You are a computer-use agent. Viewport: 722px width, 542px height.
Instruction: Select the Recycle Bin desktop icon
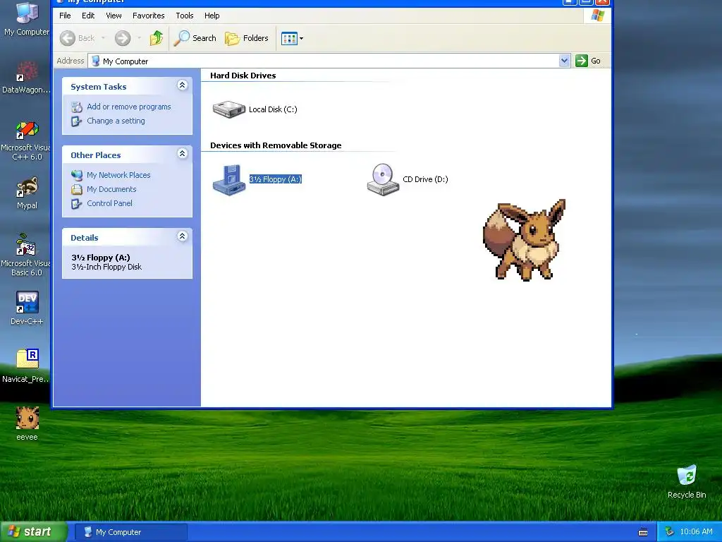[687, 481]
